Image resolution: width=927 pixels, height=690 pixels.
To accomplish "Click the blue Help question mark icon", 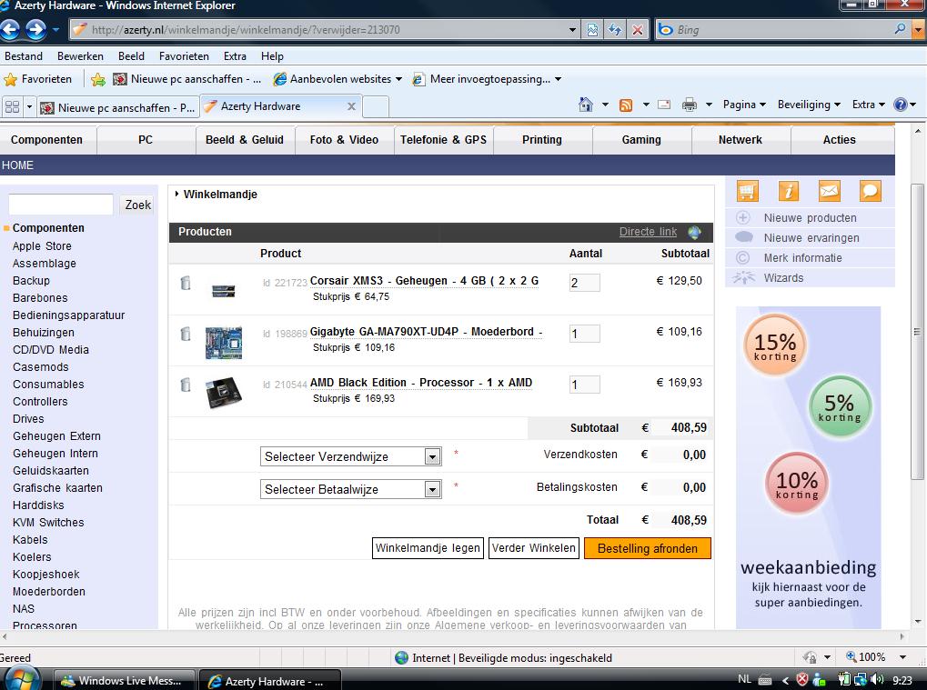I will pyautogui.click(x=900, y=105).
